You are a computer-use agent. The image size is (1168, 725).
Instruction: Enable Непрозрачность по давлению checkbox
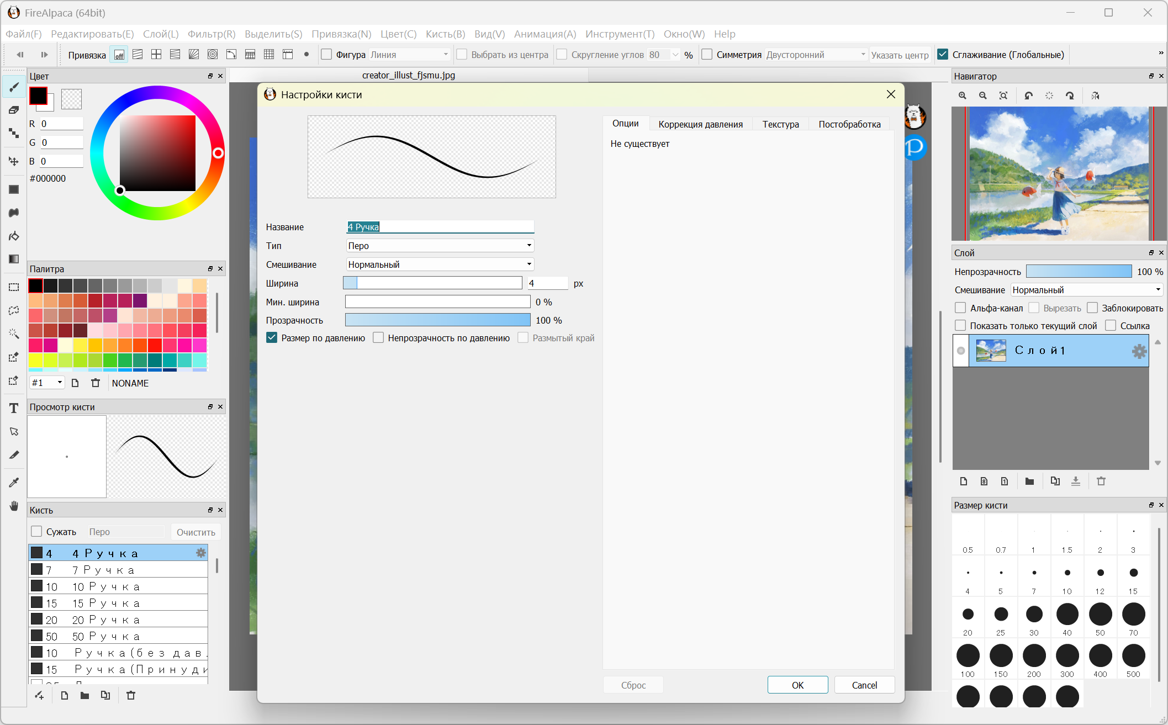coord(378,338)
